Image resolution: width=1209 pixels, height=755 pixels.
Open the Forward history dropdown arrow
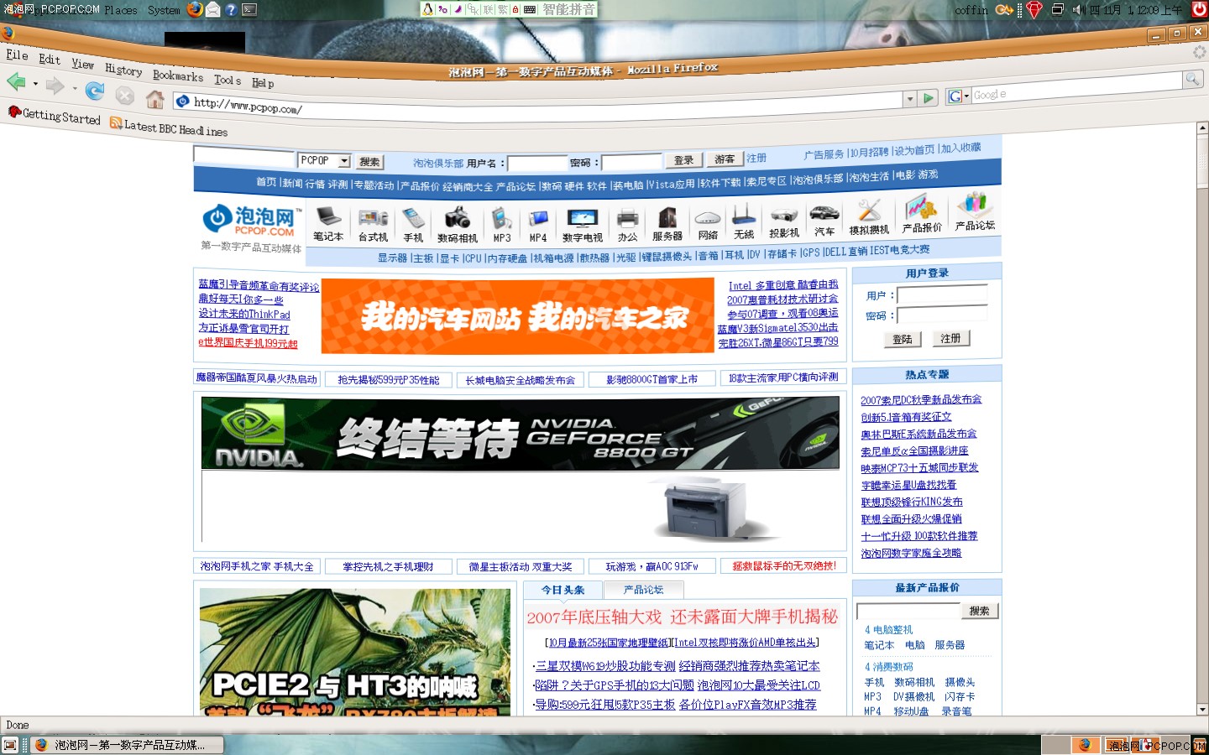click(75, 87)
